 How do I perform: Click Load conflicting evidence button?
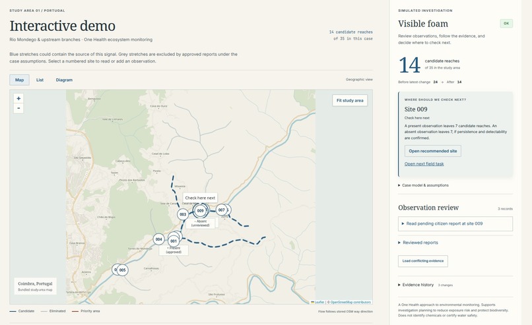pos(422,261)
